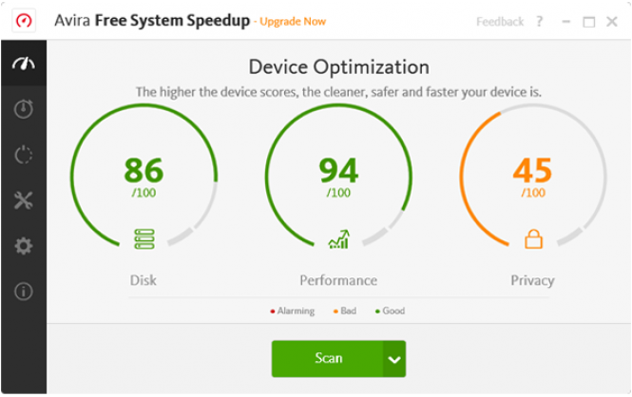
Task: Select the Privacy score 45 gauge
Action: (533, 177)
